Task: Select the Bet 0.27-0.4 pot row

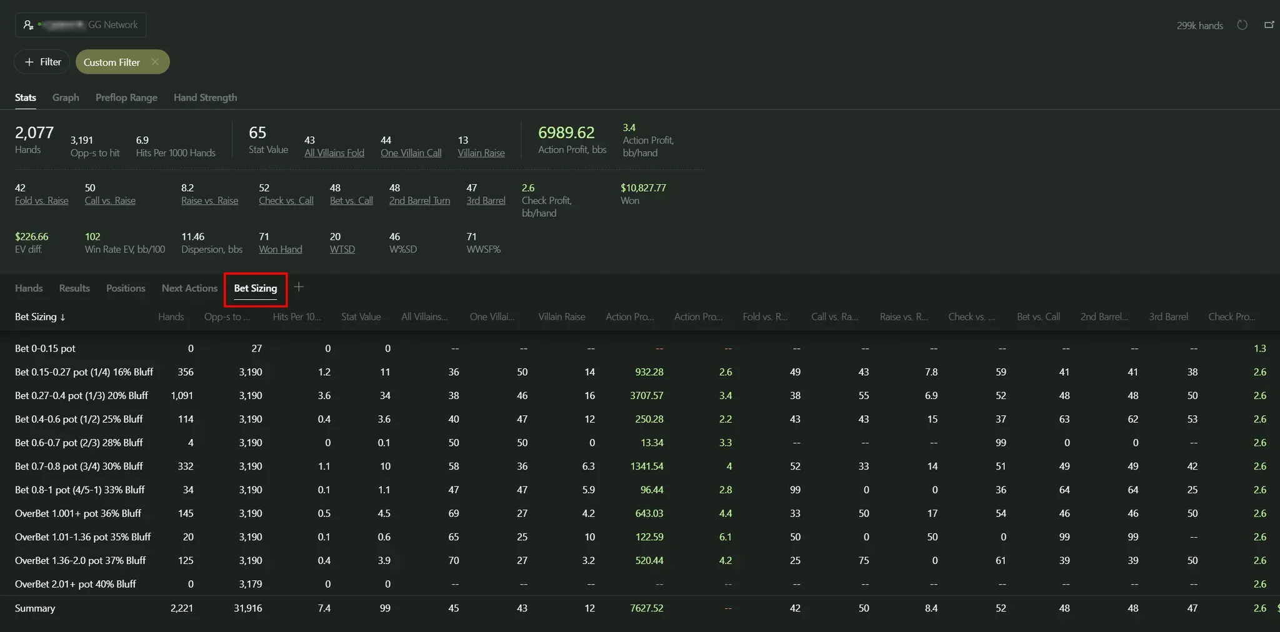Action: [x=81, y=395]
